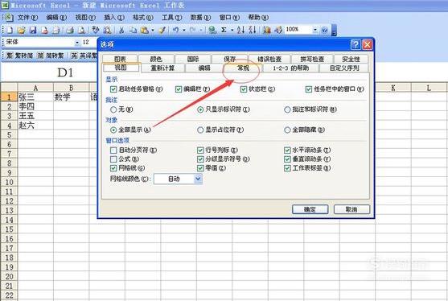Enable the Formulas (公式) checkbox
The image size is (448, 301).
tap(113, 159)
